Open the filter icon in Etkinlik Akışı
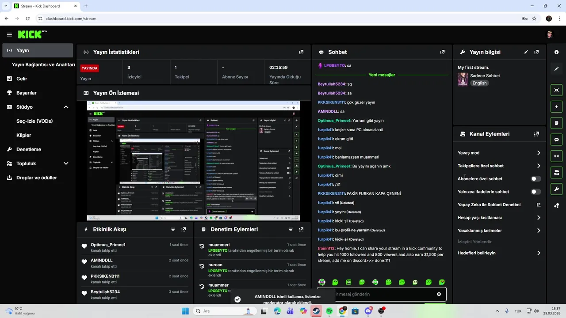This screenshot has width=566, height=318. point(173,230)
